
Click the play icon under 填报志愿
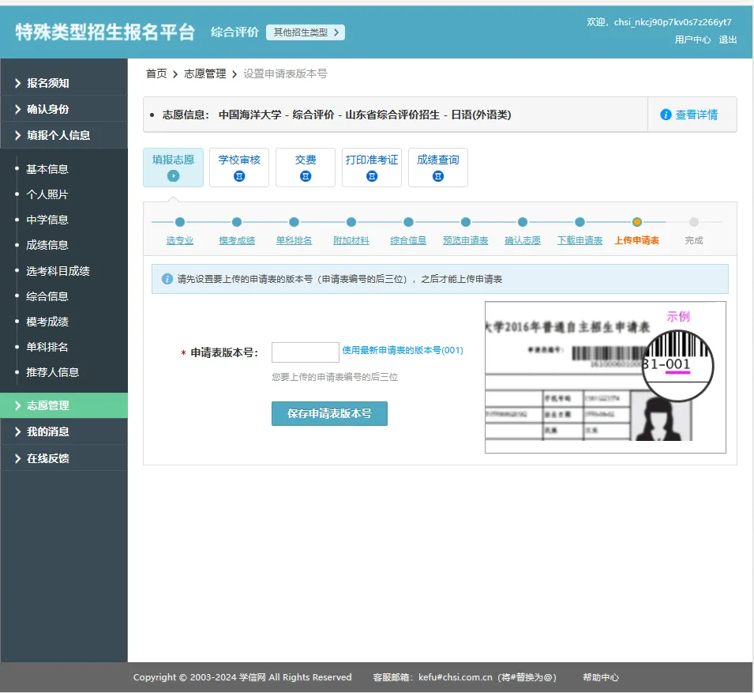[173, 176]
